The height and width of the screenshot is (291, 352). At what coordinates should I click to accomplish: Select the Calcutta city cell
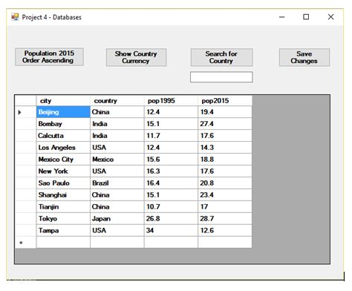coord(63,136)
